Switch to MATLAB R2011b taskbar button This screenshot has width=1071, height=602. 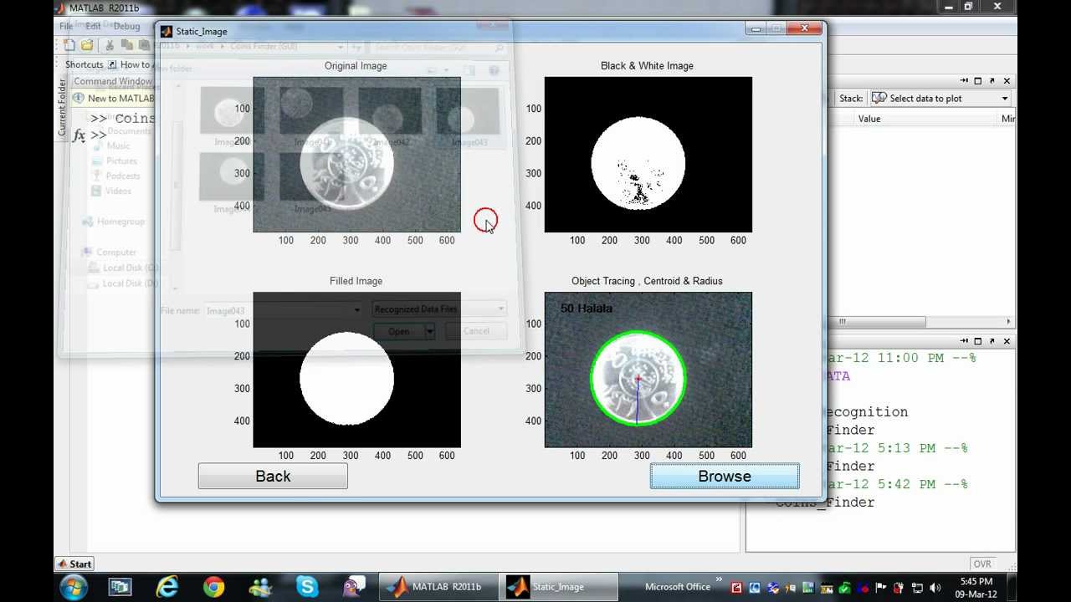(438, 587)
